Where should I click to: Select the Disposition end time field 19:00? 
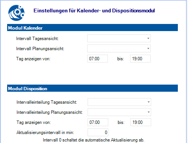click(x=141, y=122)
